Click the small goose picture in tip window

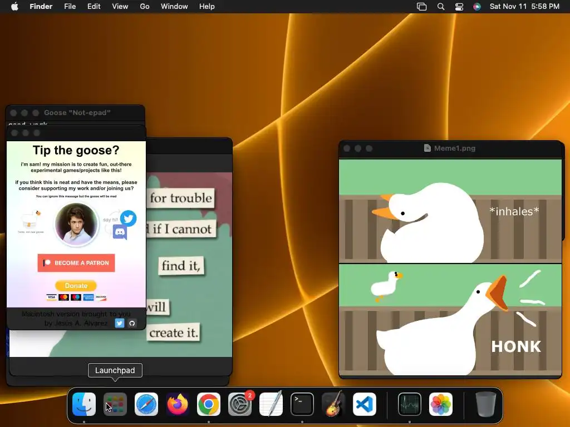(x=31, y=219)
